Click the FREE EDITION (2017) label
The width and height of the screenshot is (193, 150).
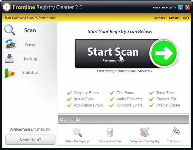164,8
